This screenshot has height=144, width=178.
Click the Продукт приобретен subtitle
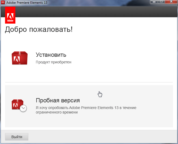pos(54,62)
